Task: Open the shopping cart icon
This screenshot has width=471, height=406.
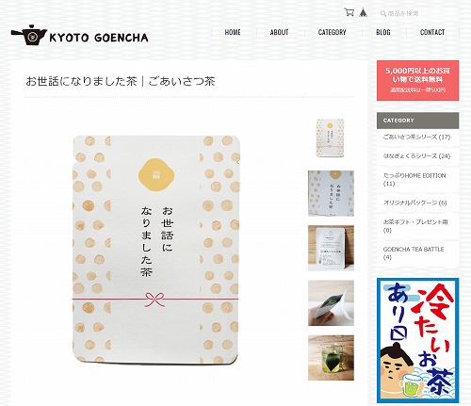Action: tap(349, 12)
